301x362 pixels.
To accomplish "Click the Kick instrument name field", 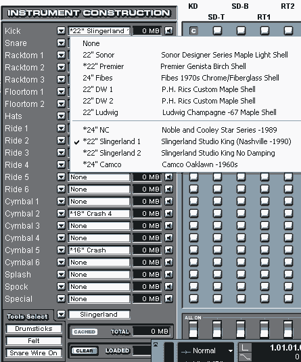I will coord(99,30).
